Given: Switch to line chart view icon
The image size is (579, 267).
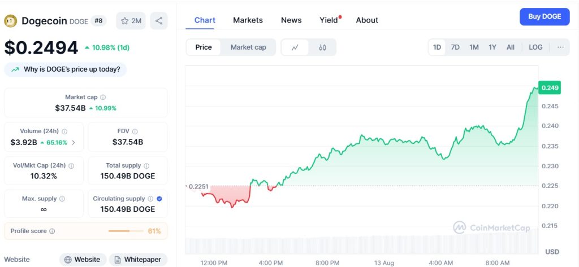Looking at the screenshot, I should click(x=295, y=47).
